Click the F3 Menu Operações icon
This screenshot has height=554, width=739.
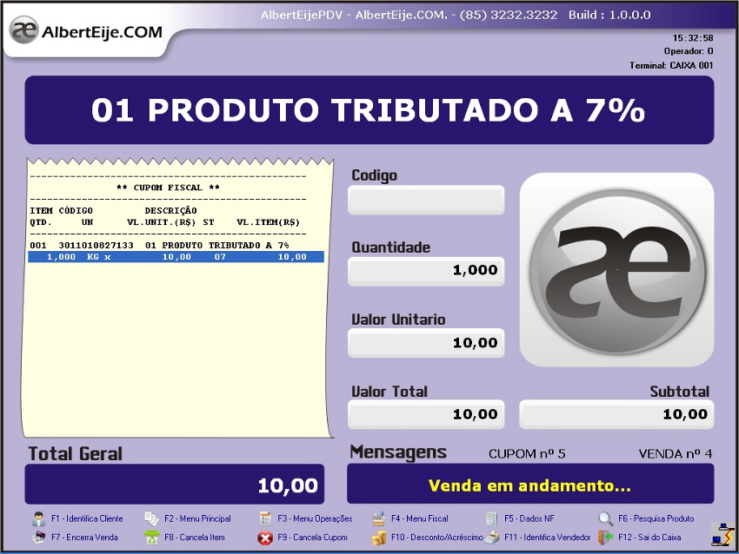(x=265, y=518)
